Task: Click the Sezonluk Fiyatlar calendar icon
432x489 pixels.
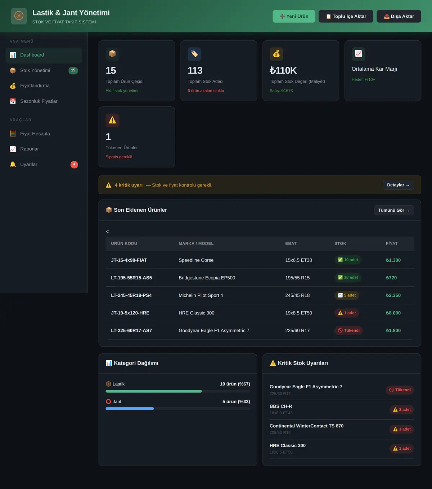Action: pyautogui.click(x=13, y=101)
